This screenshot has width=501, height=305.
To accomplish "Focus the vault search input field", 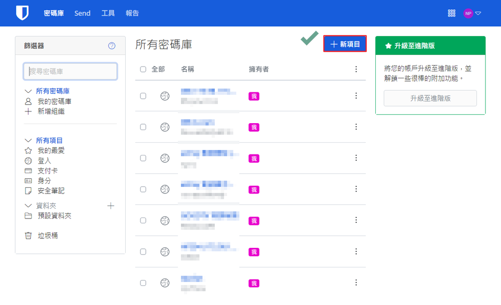I will pos(70,71).
